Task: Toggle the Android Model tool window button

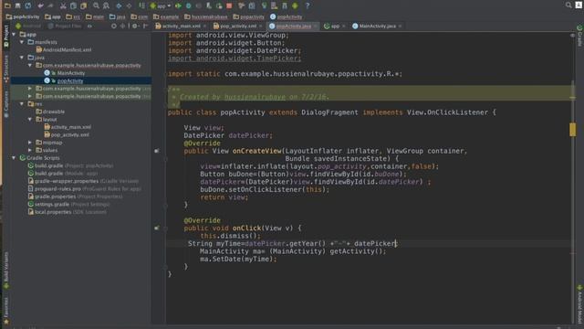Action: (x=579, y=304)
